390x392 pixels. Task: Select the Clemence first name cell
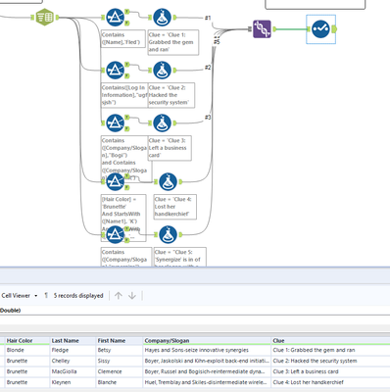point(120,371)
